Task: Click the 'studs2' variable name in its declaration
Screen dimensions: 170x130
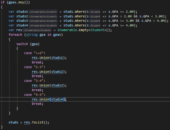Action: 22,16
